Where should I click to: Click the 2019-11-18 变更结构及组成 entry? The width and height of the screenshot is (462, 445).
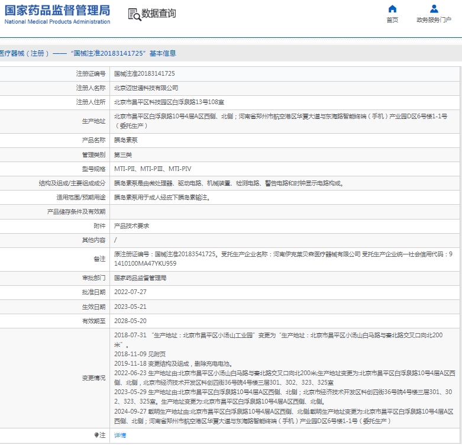174,364
